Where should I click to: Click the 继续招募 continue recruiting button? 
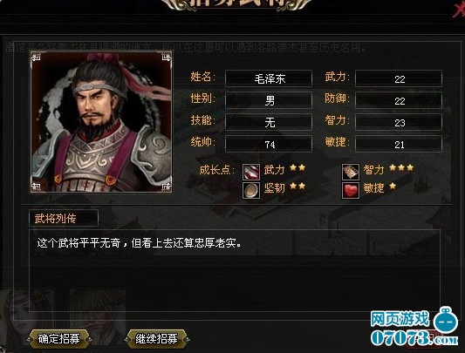(156, 338)
